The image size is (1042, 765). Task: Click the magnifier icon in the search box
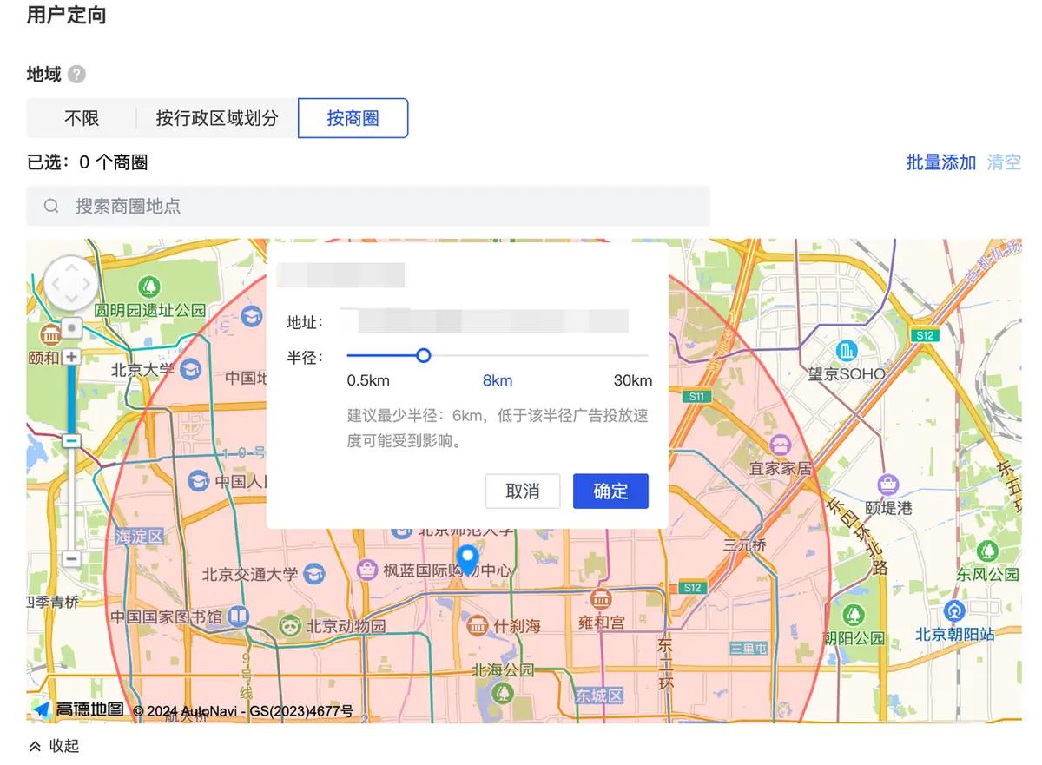(x=51, y=207)
